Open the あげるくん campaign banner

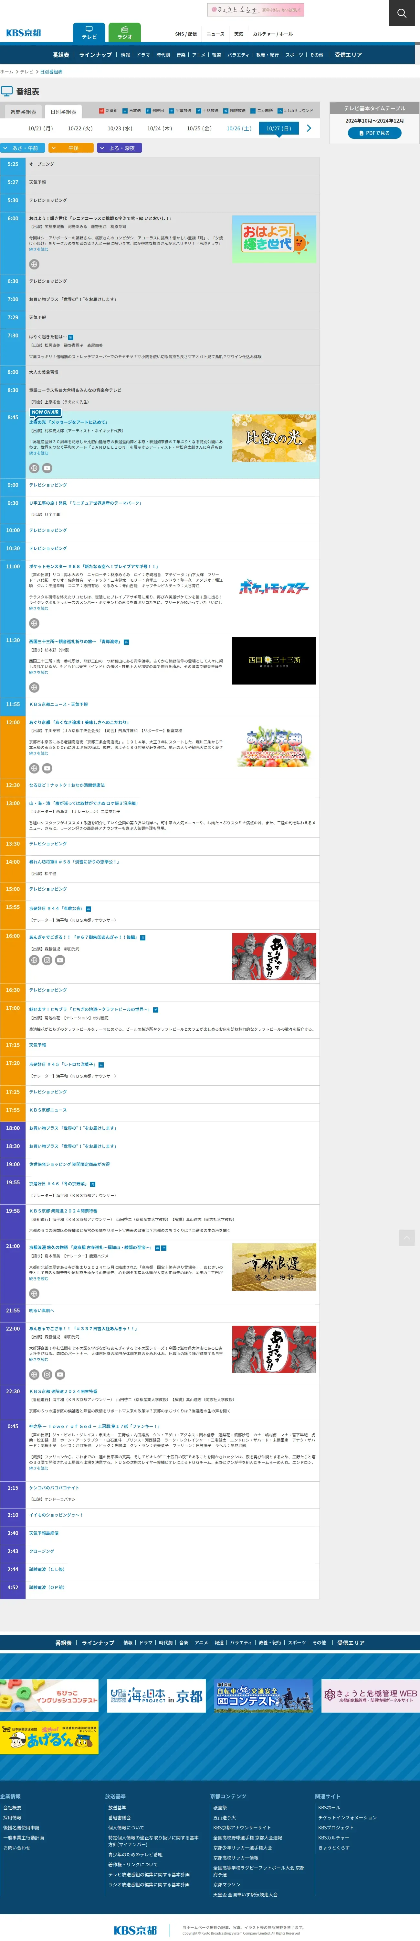pos(49,1737)
